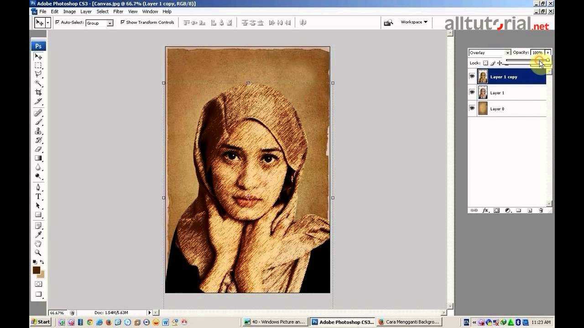Toggle Lock position icon

pos(500,63)
